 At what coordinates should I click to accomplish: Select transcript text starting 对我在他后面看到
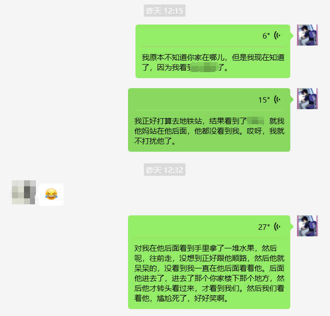(x=209, y=273)
